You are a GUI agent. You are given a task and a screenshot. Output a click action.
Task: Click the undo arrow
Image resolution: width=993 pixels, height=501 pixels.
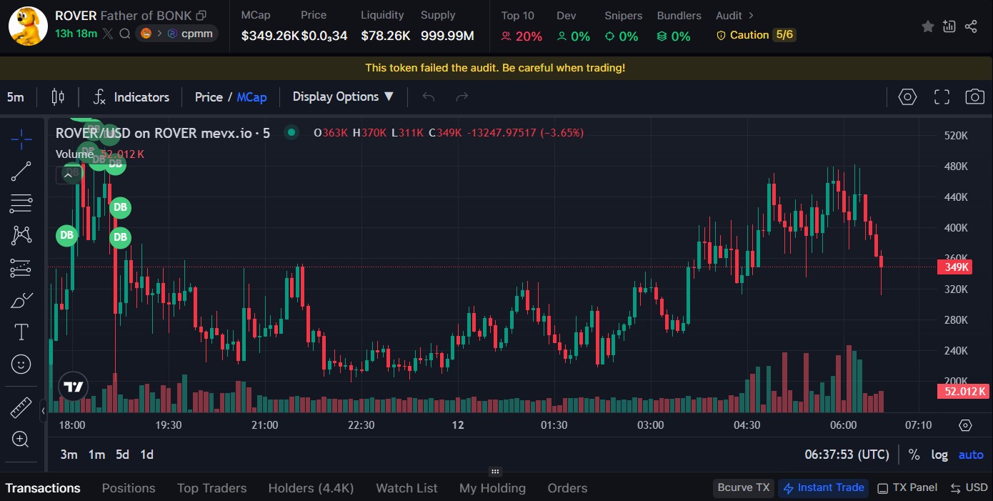click(x=429, y=97)
